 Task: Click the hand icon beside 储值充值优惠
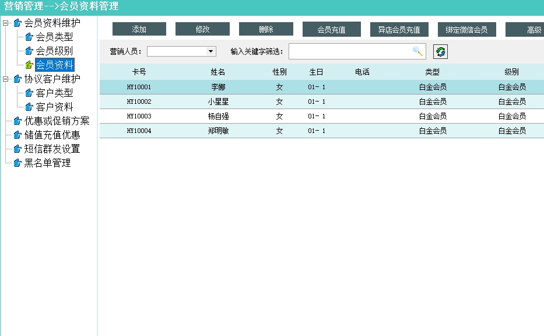click(17, 135)
